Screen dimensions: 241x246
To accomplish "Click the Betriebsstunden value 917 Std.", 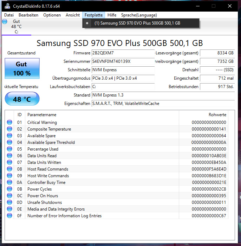I will point(217,87).
